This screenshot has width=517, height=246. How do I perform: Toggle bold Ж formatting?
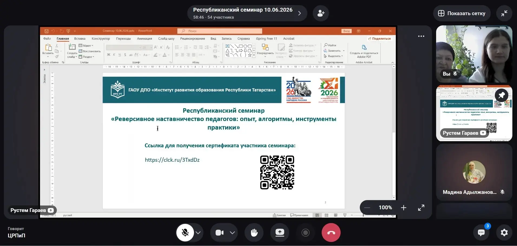[x=108, y=55]
